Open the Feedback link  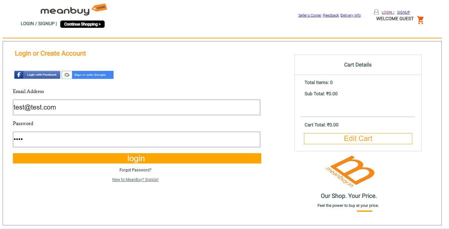click(331, 15)
